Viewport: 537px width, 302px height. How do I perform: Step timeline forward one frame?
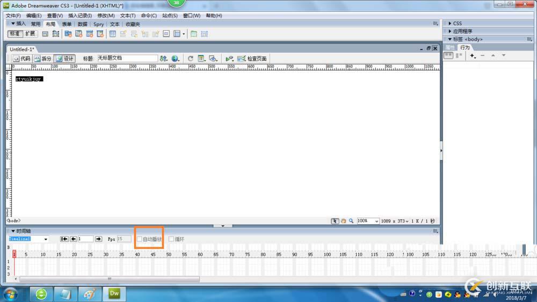pos(98,239)
